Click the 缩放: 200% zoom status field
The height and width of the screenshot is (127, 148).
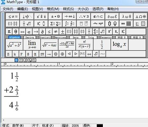click(x=71, y=125)
